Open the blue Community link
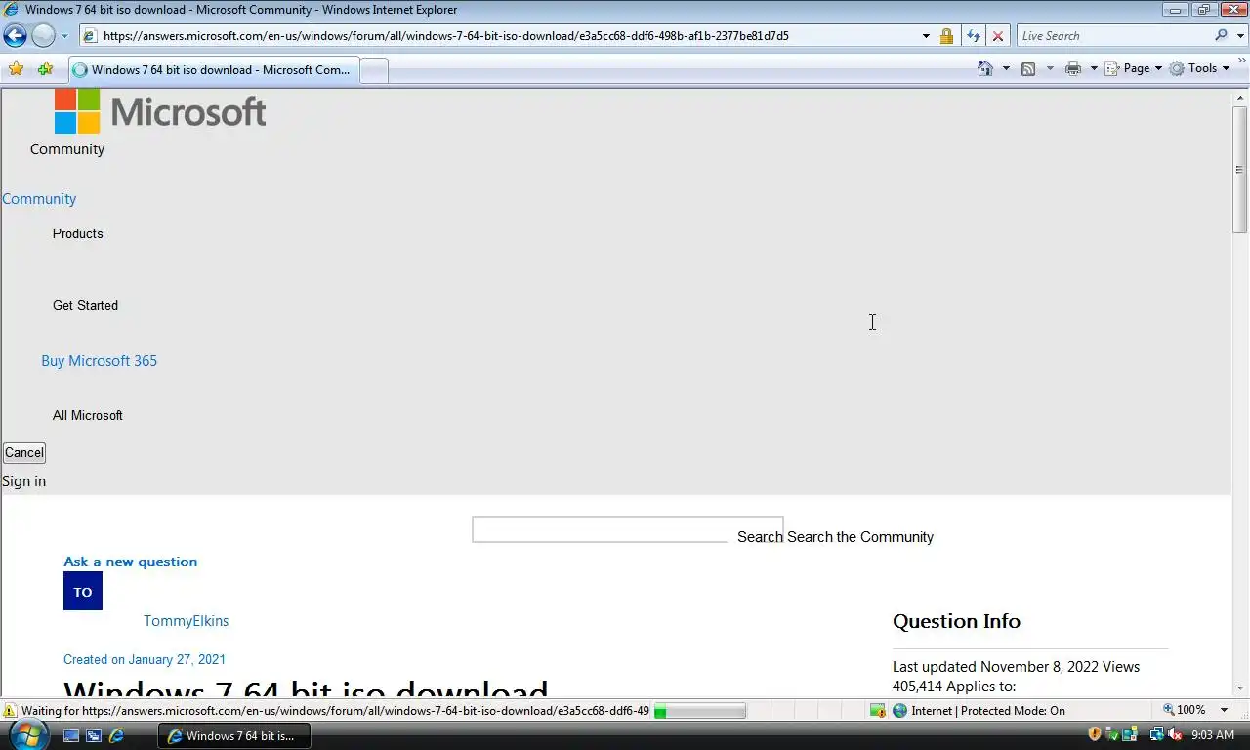Image resolution: width=1250 pixels, height=750 pixels. [x=39, y=199]
